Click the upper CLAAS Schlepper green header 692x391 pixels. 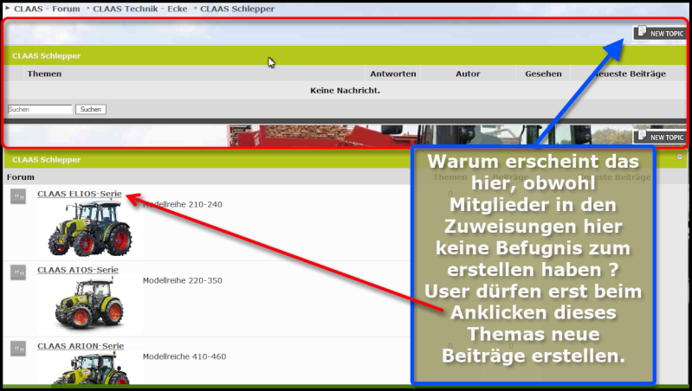pyautogui.click(x=345, y=55)
